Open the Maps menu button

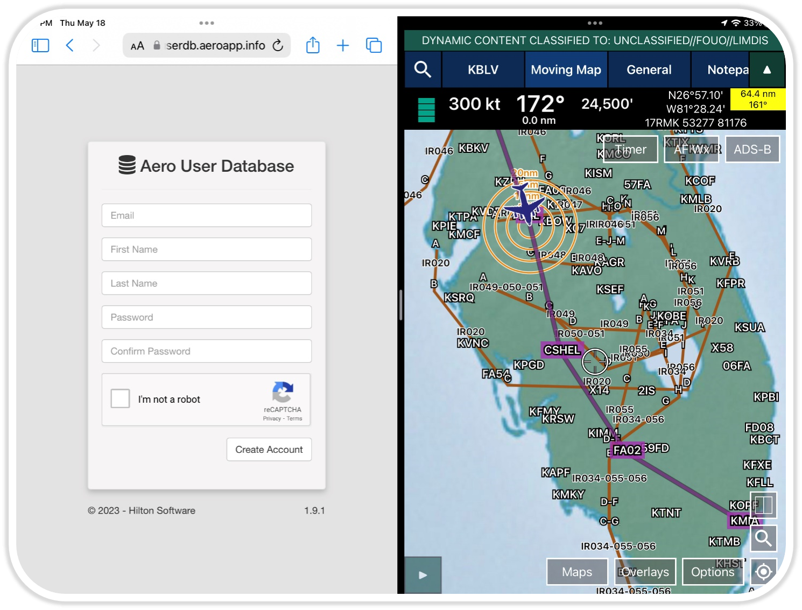pos(577,572)
